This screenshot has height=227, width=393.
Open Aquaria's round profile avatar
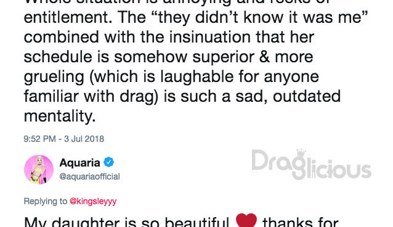click(39, 170)
